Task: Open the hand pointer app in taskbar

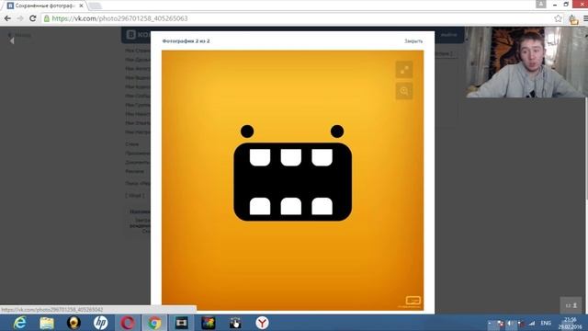Action: pos(235,323)
